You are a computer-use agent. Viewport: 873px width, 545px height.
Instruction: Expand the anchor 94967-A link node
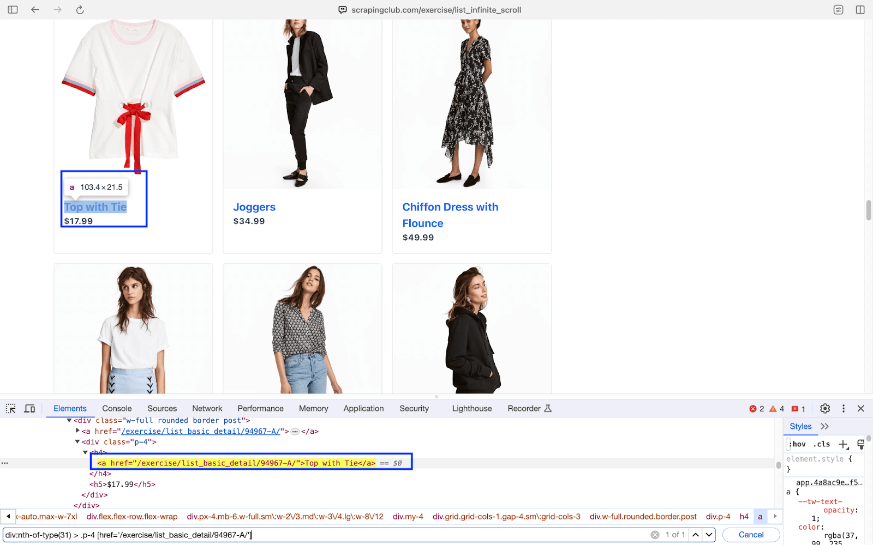[x=77, y=431]
